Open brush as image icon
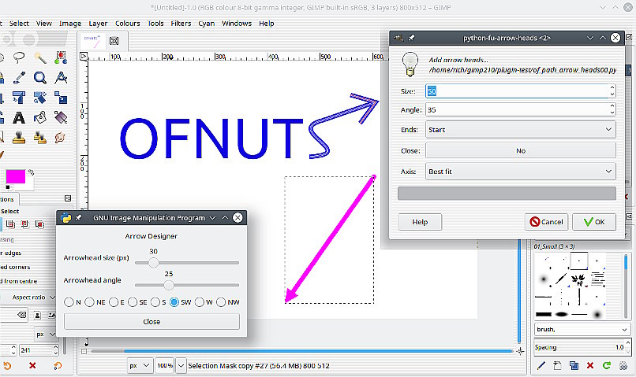The height and width of the screenshot is (377, 636). (623, 366)
